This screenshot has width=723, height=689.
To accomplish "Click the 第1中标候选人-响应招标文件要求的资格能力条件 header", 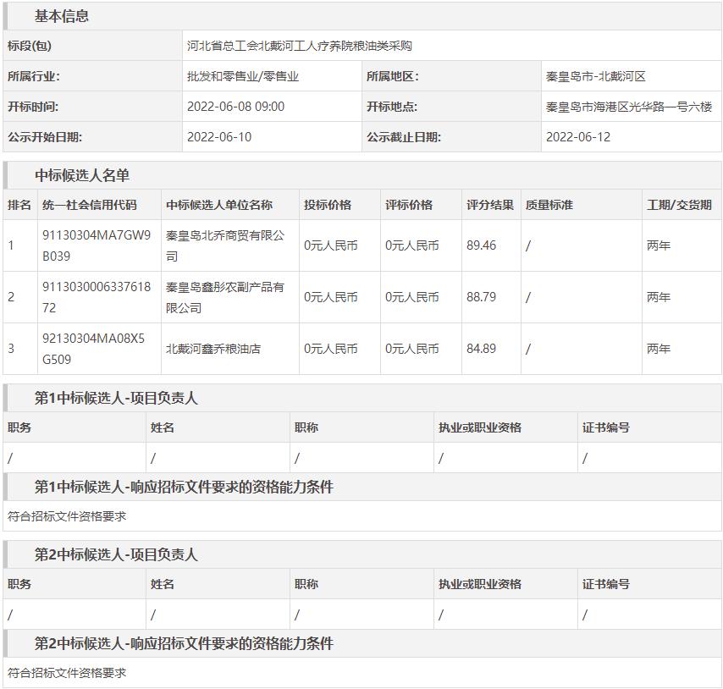I will pos(184,487).
